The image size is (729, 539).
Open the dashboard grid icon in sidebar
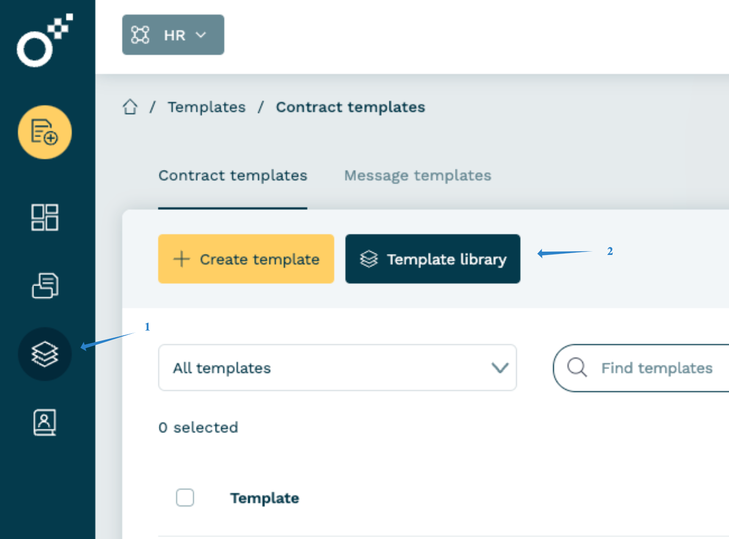point(45,217)
